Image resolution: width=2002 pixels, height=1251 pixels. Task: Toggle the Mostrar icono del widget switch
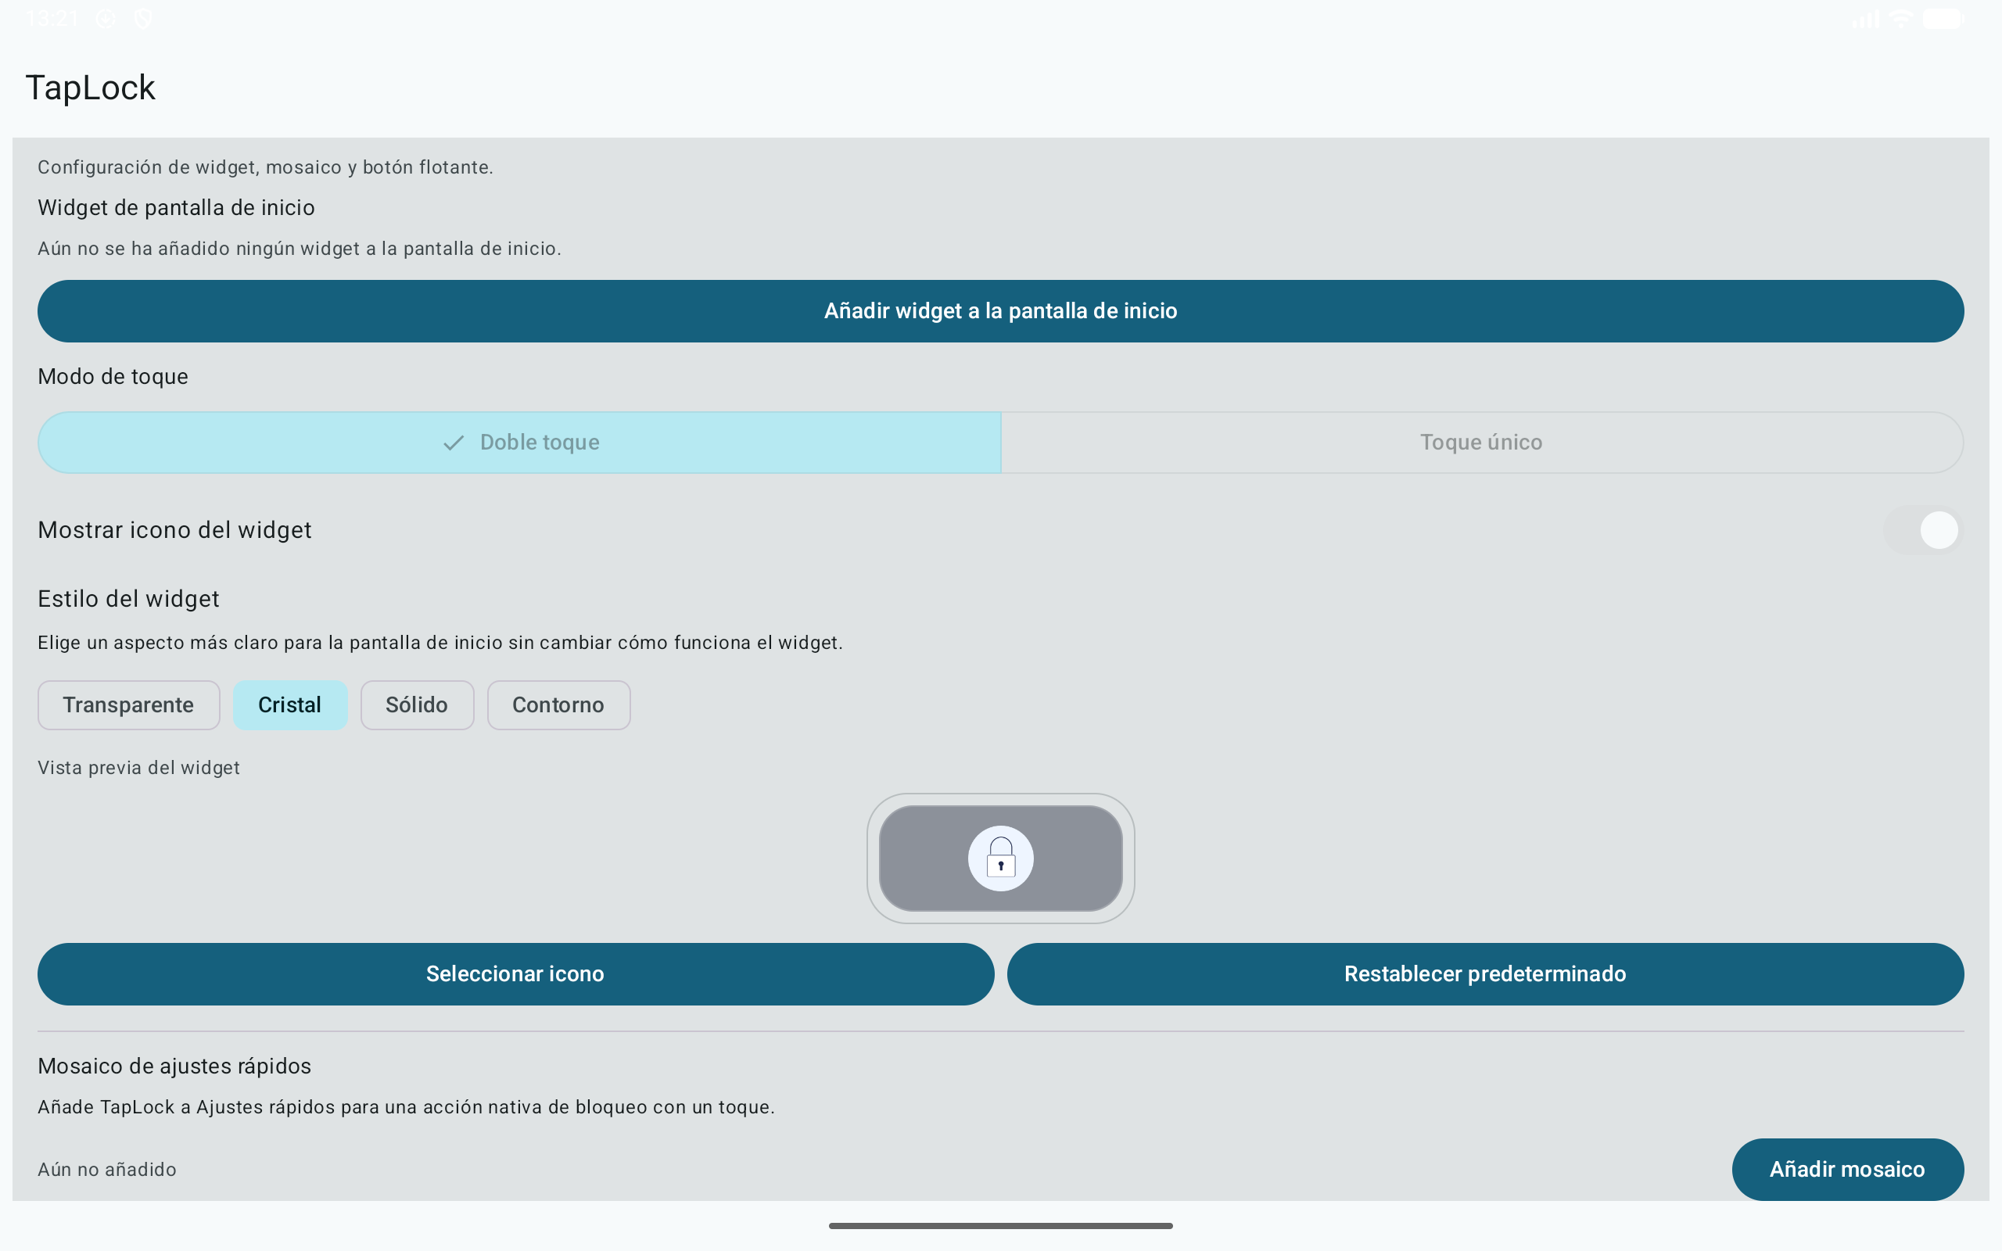click(1924, 530)
